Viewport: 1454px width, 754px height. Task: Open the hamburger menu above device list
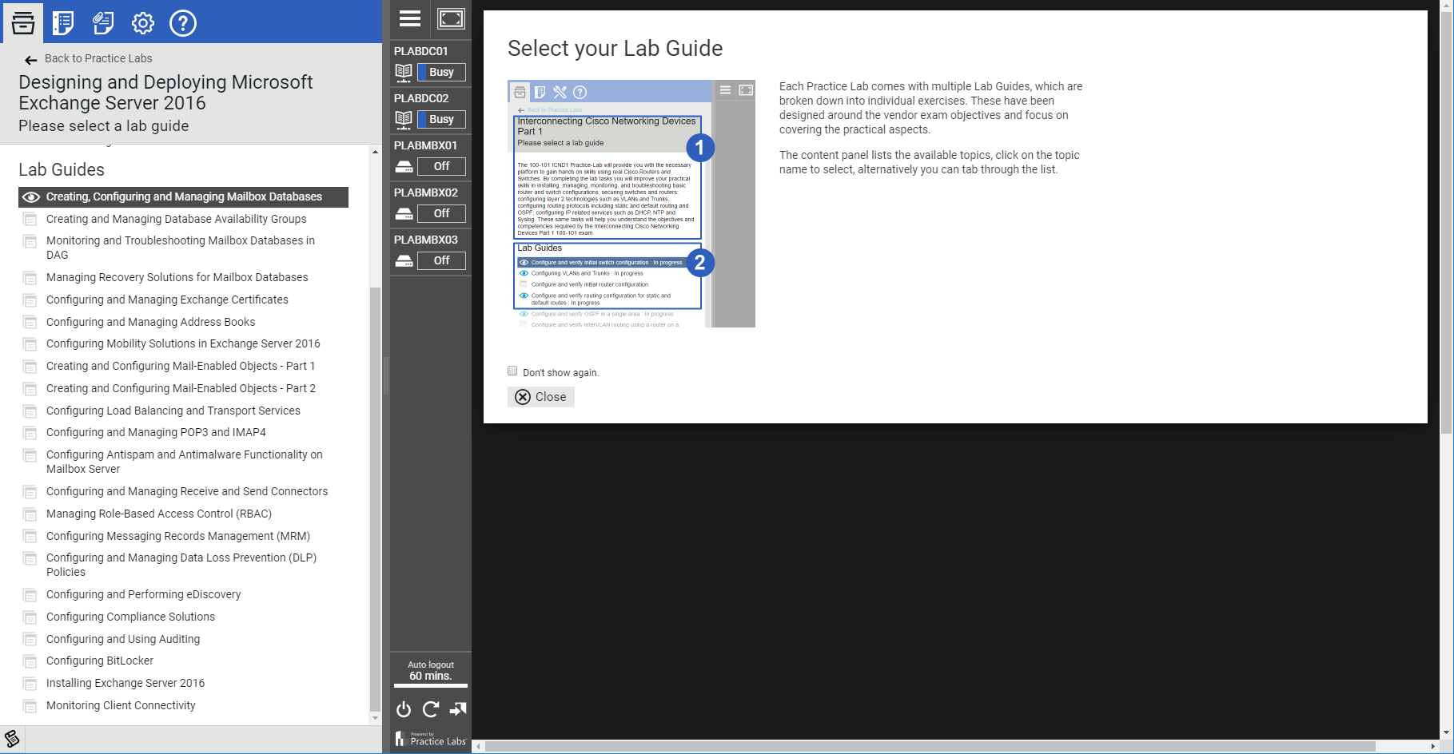click(410, 19)
